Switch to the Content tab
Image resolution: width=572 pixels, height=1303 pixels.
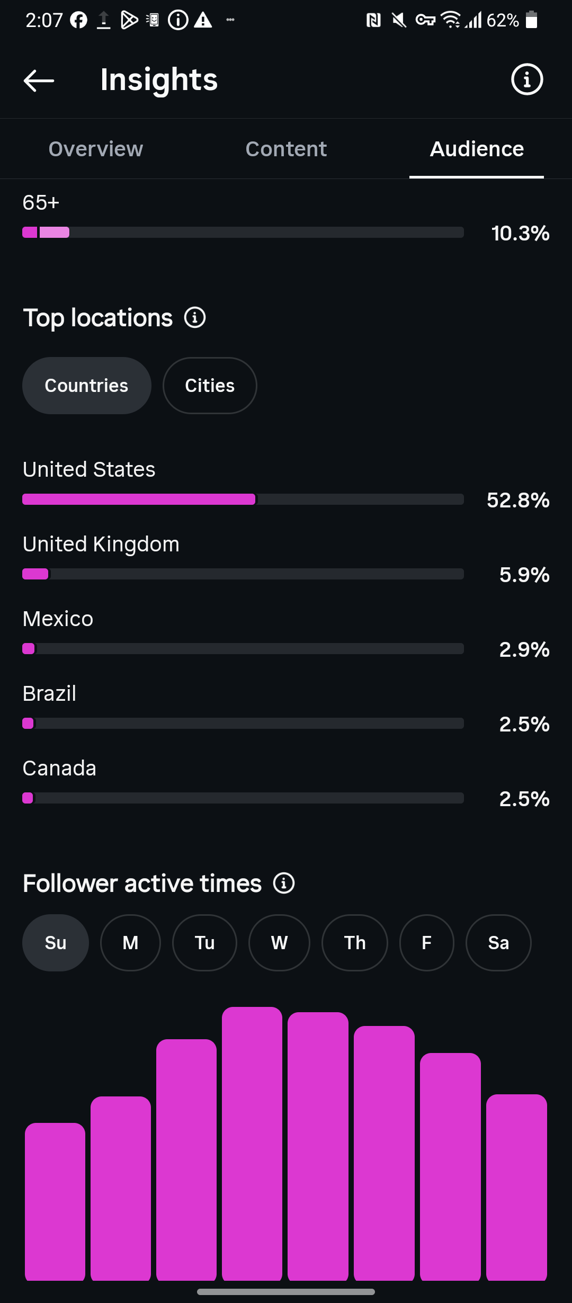tap(286, 149)
